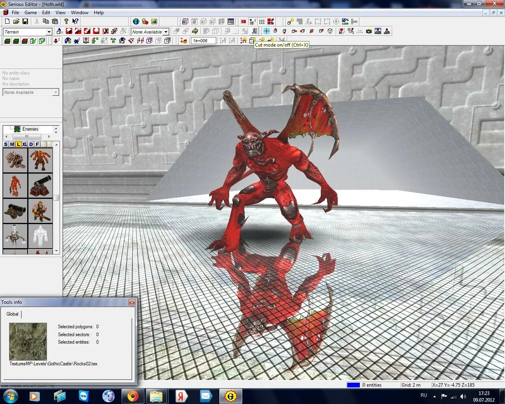Click the RU language indicator in tray

[424, 395]
